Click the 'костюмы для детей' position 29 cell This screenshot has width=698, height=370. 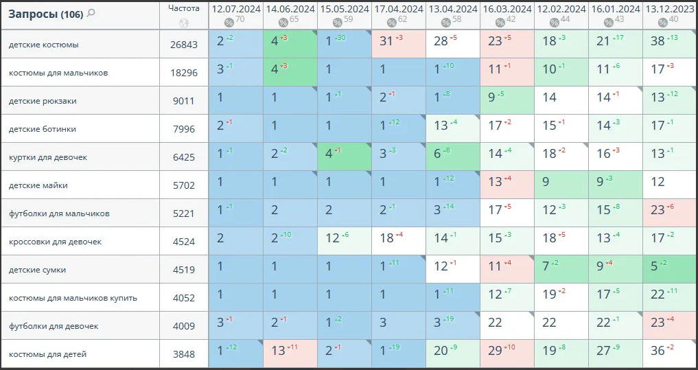pos(507,354)
